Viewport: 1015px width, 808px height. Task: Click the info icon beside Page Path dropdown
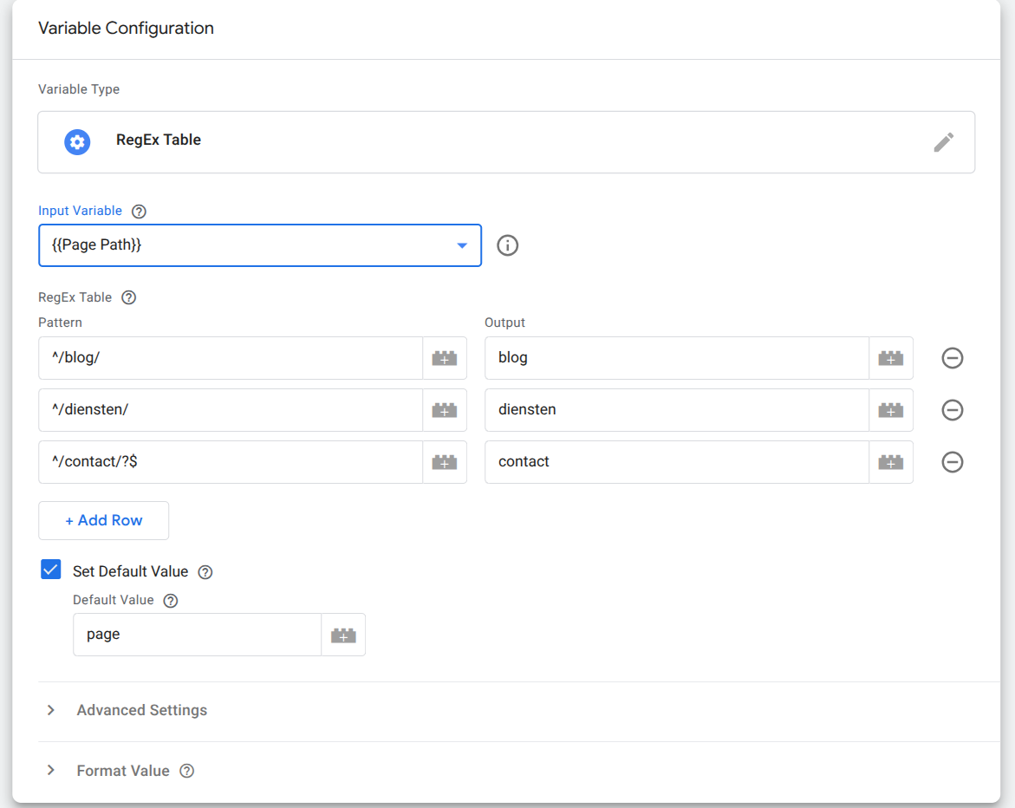508,245
